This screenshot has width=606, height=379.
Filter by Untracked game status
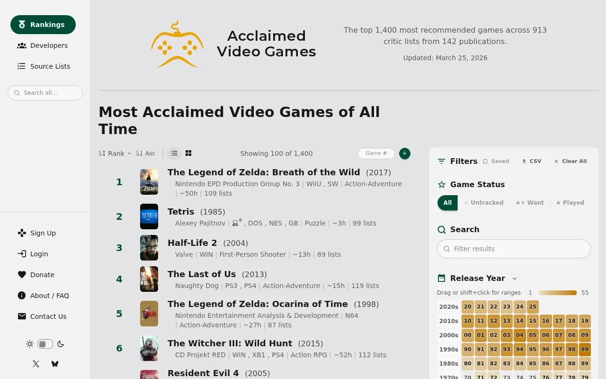click(x=483, y=203)
